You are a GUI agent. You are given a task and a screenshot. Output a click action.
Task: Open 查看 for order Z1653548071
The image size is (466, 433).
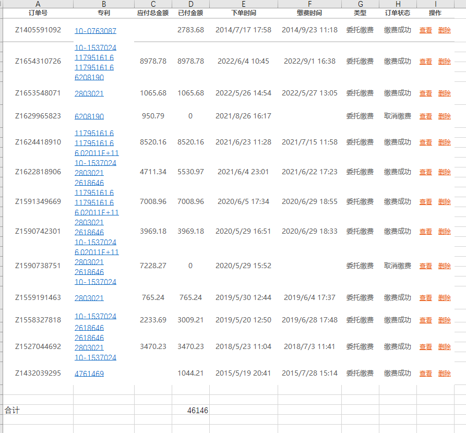pyautogui.click(x=426, y=93)
